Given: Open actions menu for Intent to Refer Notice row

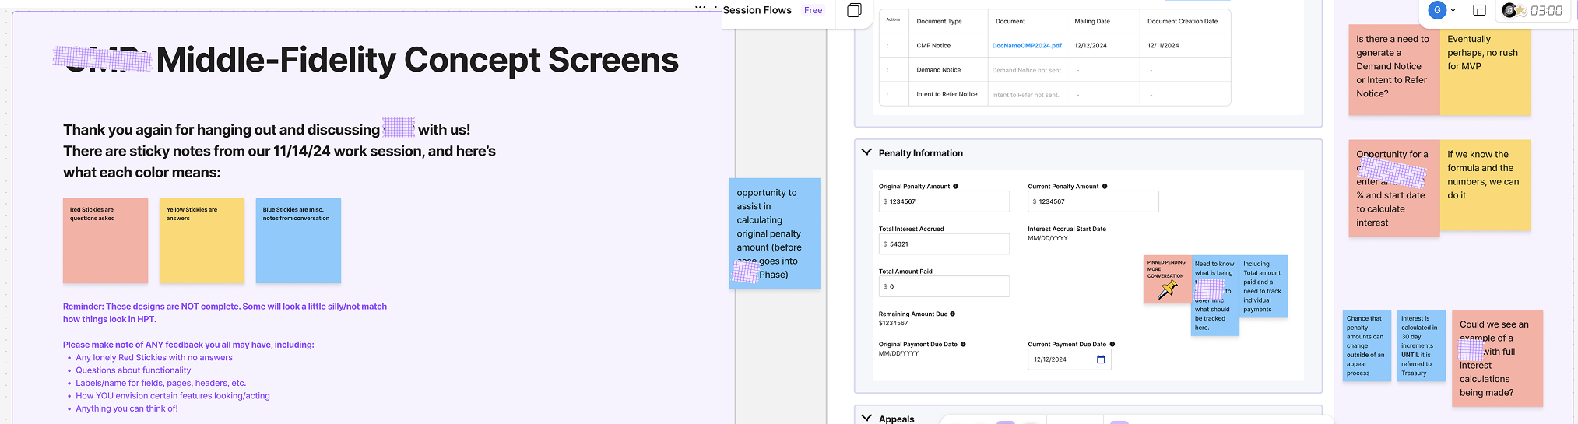Looking at the screenshot, I should [x=887, y=94].
